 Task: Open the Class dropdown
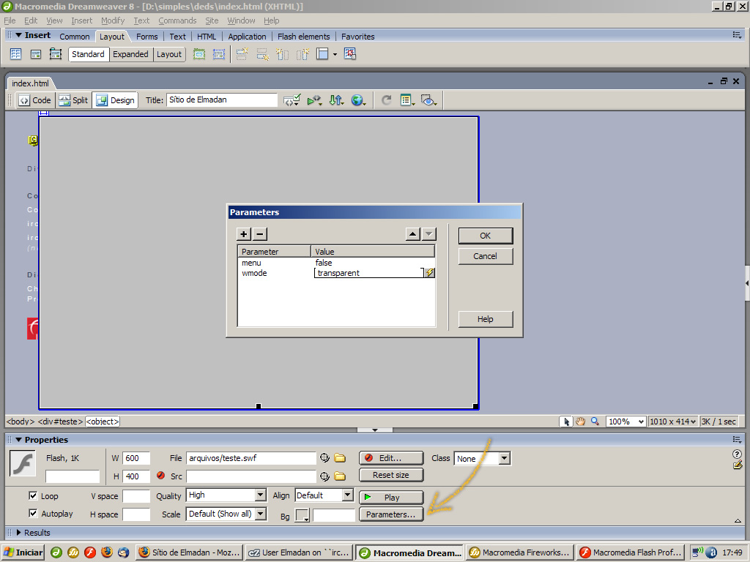tap(504, 458)
